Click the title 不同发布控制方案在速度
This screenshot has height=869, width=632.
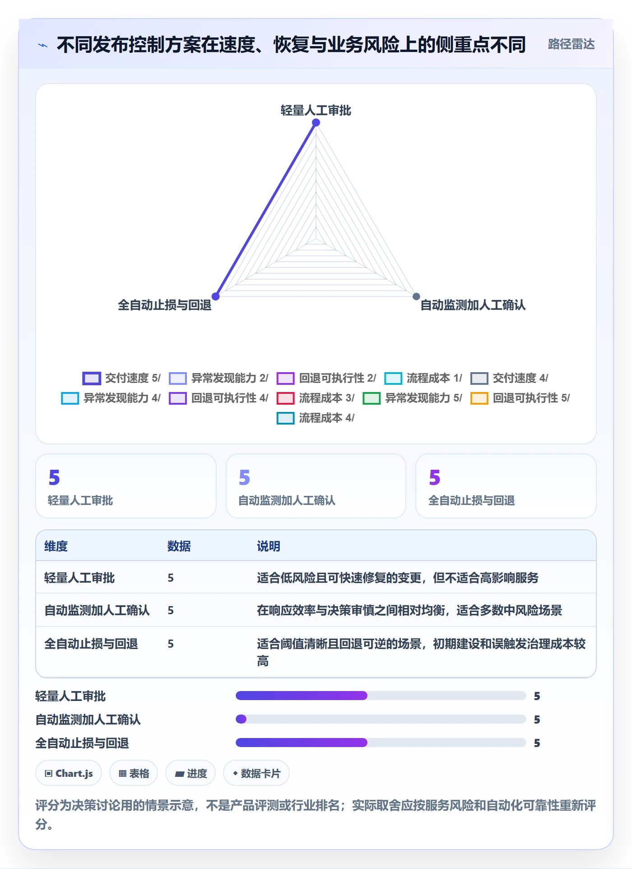pyautogui.click(x=291, y=45)
